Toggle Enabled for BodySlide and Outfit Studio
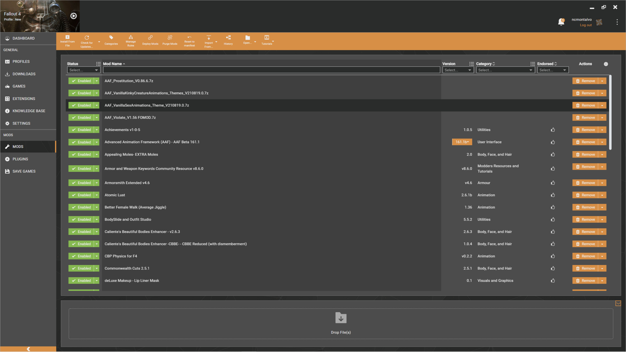Image resolution: width=626 pixels, height=352 pixels. [x=81, y=219]
